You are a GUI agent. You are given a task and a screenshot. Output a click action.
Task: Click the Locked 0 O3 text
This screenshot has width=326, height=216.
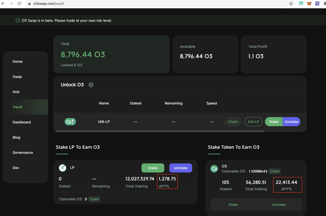(x=72, y=65)
